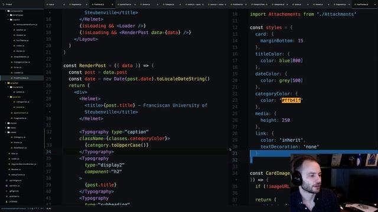
Task: Click line number 34 in left gutter
Action: (x=48, y=152)
